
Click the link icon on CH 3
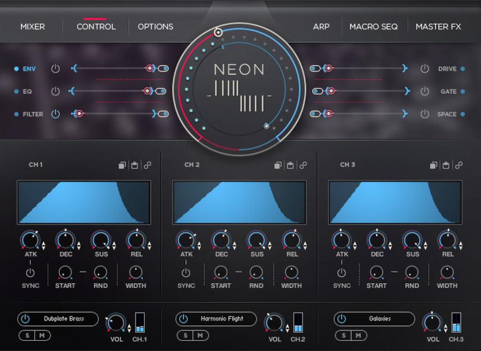pyautogui.click(x=459, y=165)
